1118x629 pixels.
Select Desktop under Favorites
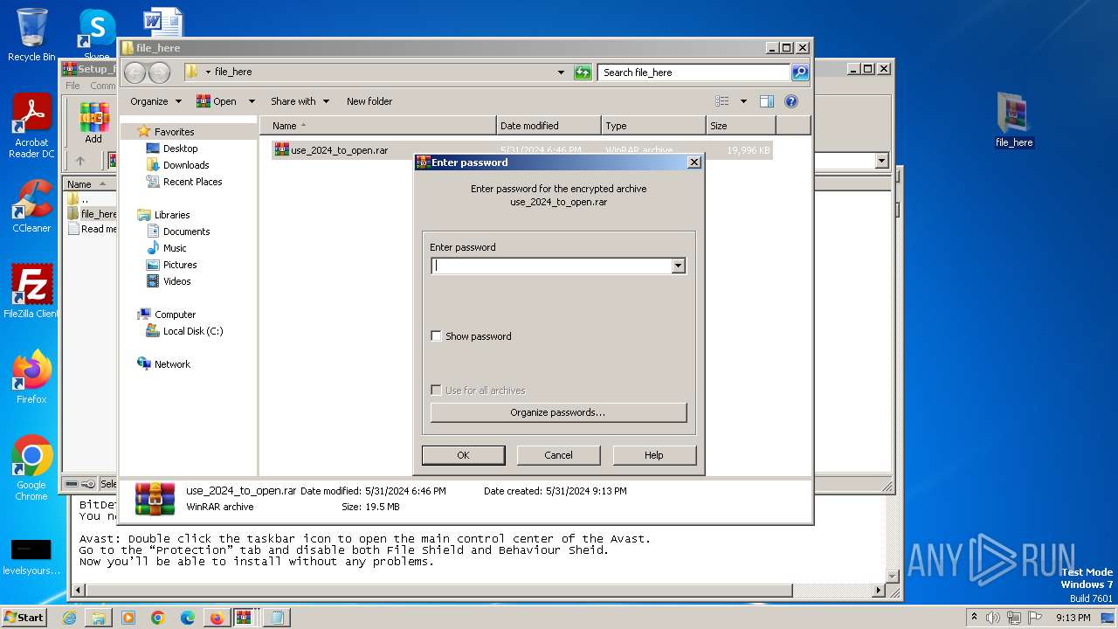click(180, 149)
